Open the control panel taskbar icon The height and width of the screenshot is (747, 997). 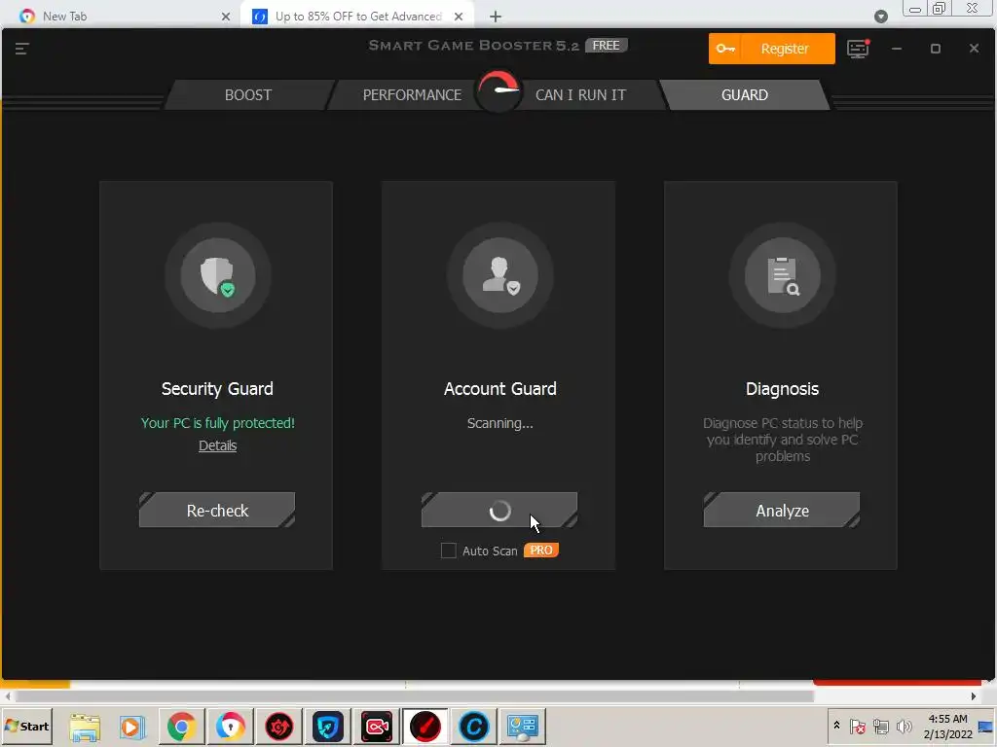[x=523, y=726]
